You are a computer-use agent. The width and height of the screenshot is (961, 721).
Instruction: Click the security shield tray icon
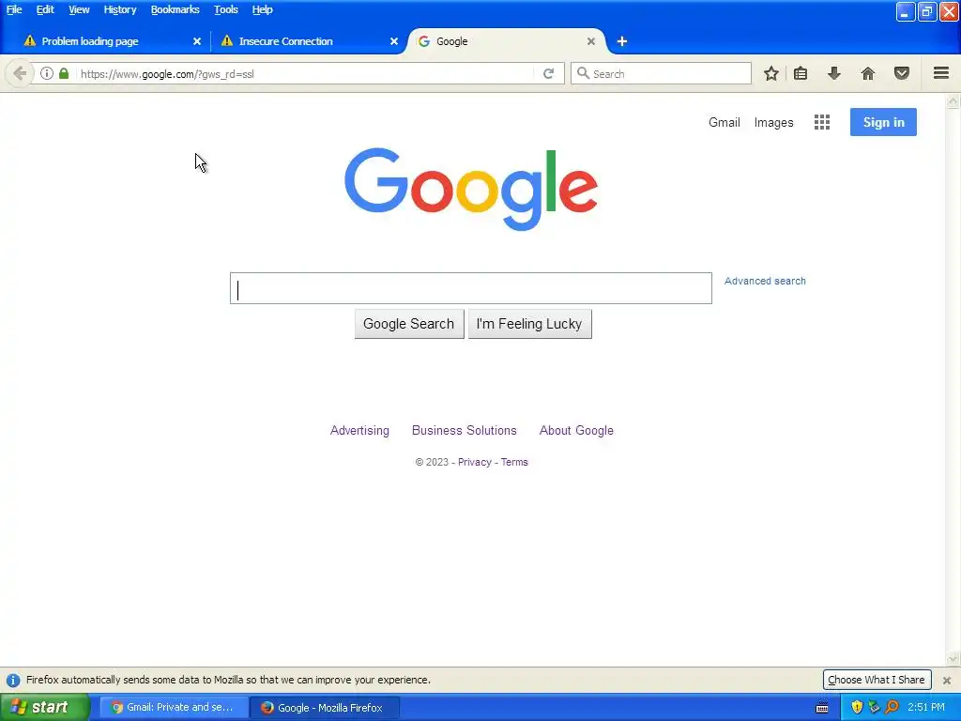click(x=857, y=707)
